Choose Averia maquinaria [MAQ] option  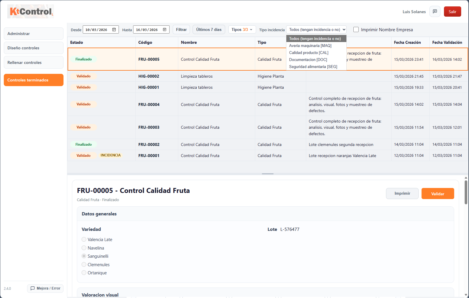310,46
